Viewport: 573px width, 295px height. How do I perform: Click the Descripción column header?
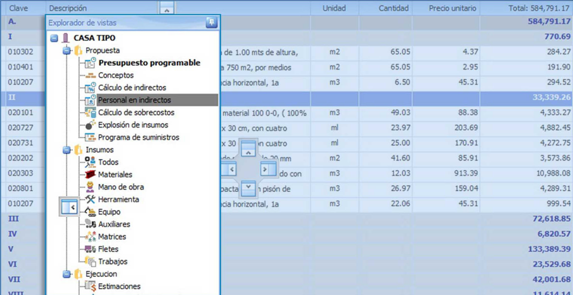pos(68,8)
